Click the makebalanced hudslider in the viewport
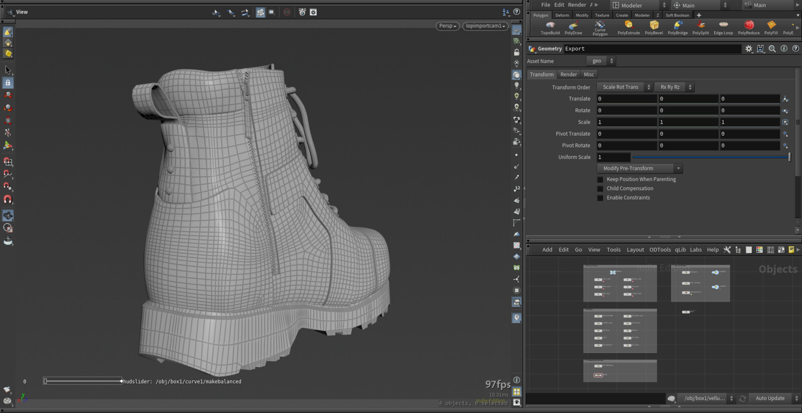 83,381
